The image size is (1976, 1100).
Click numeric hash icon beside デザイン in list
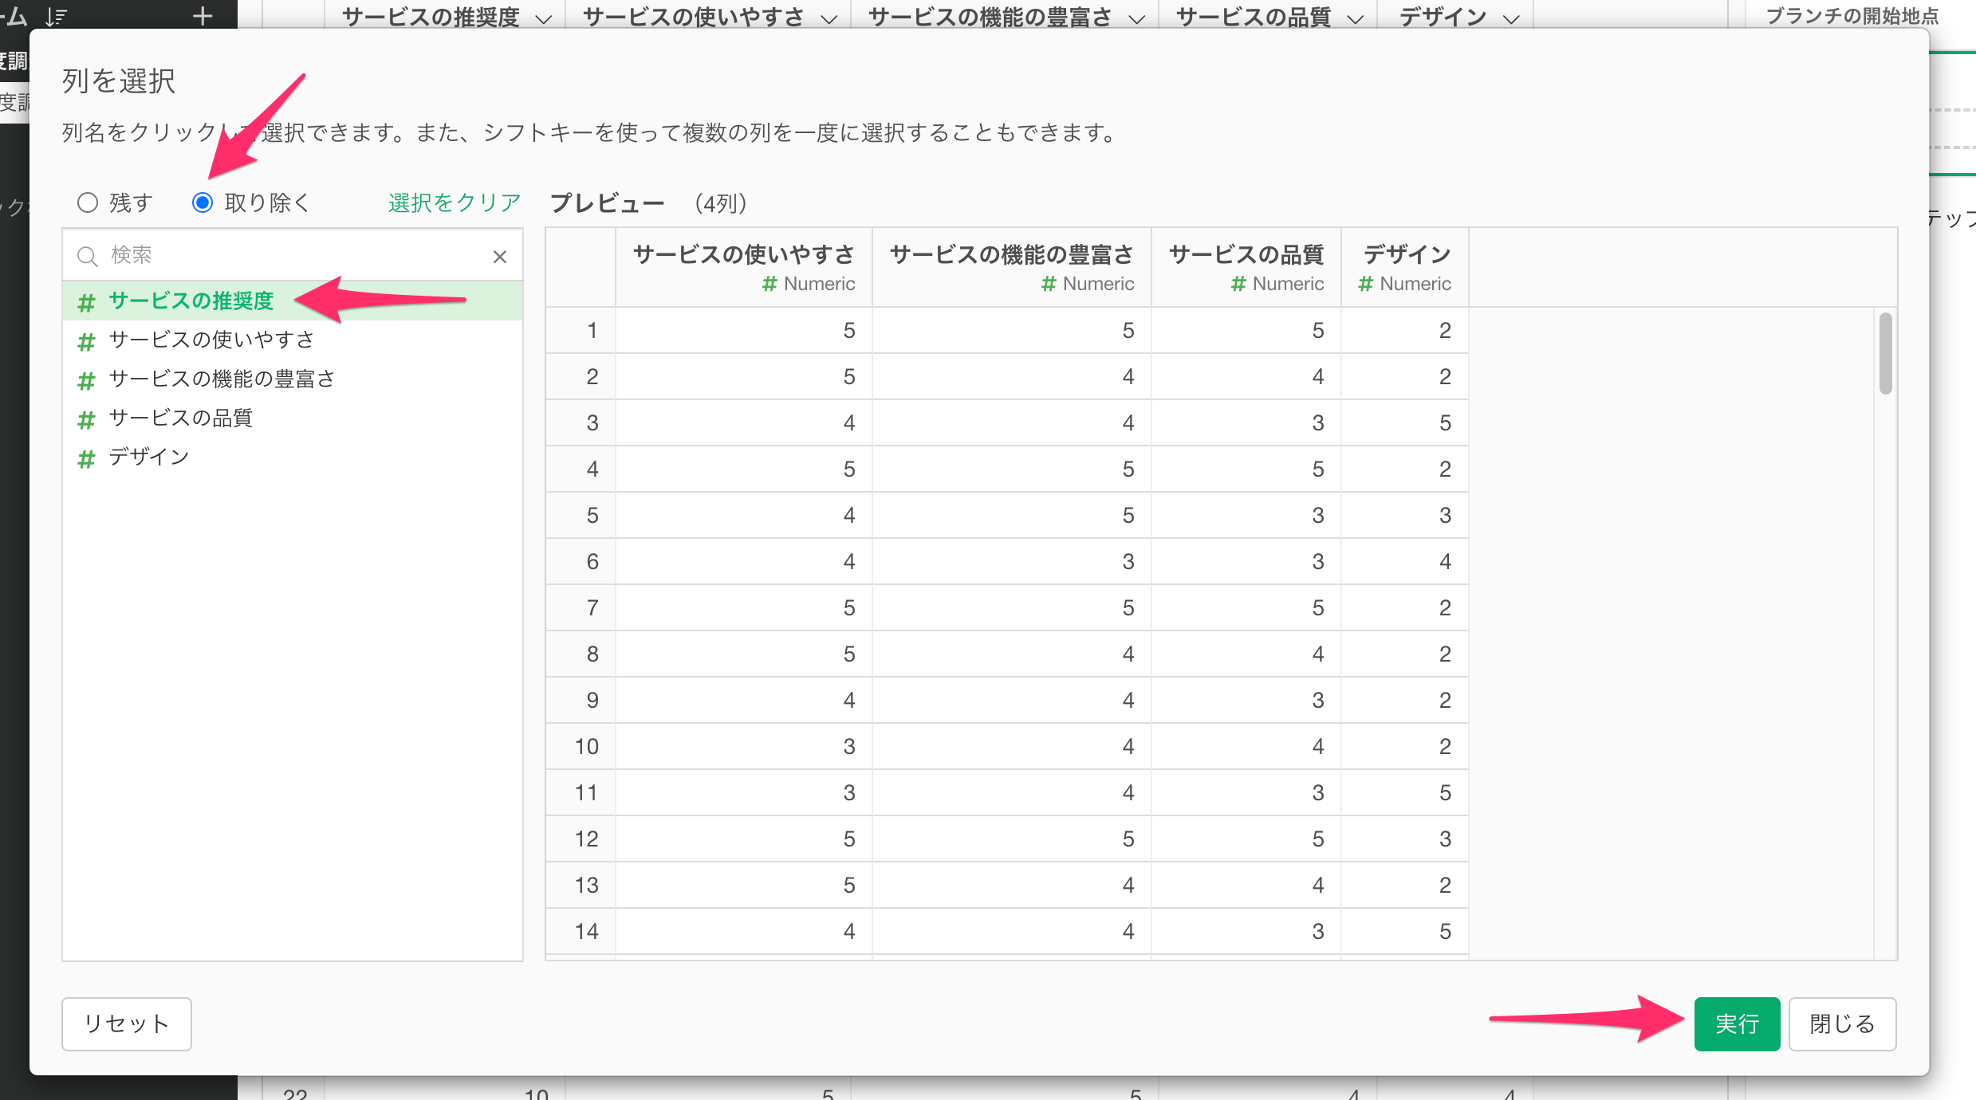(86, 458)
